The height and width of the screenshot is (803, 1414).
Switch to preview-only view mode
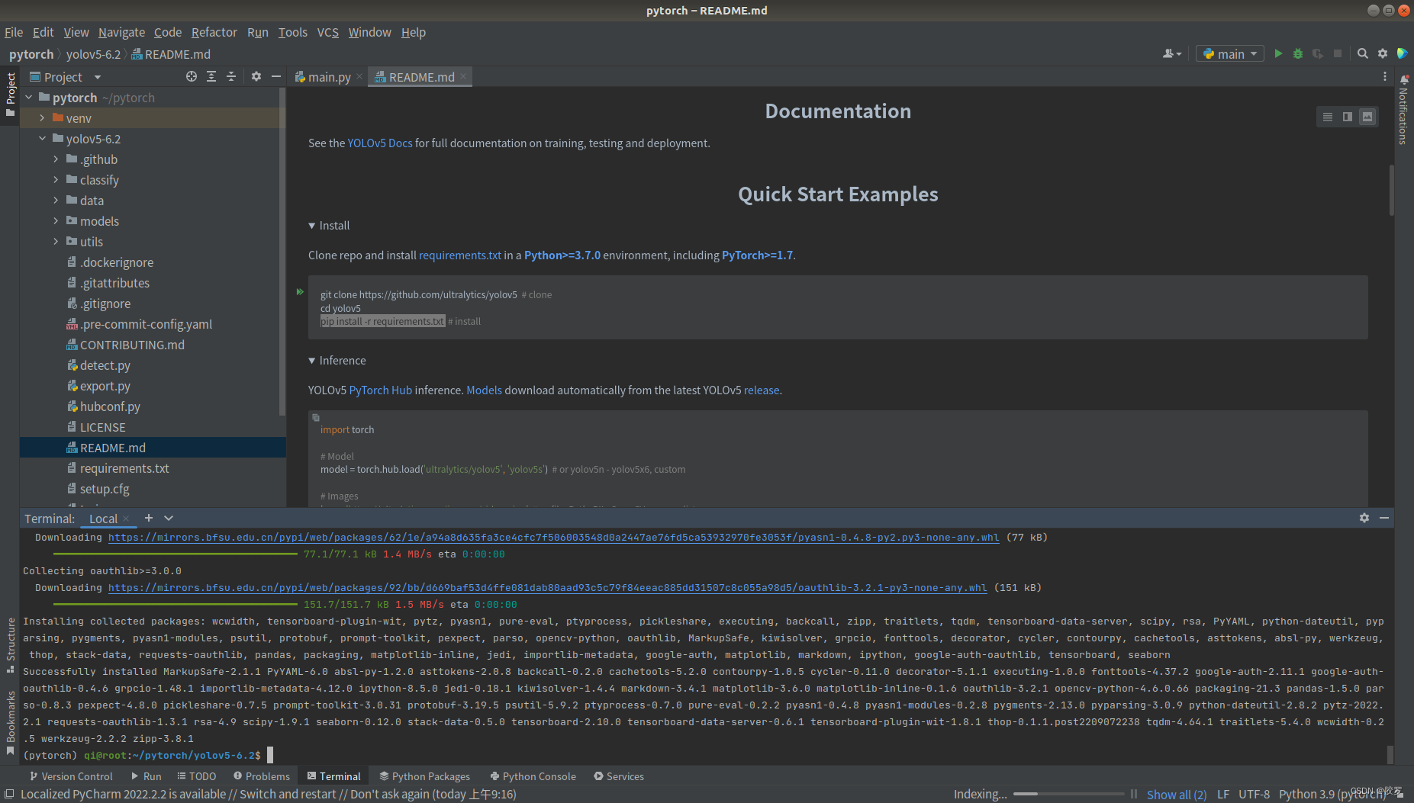point(1367,117)
